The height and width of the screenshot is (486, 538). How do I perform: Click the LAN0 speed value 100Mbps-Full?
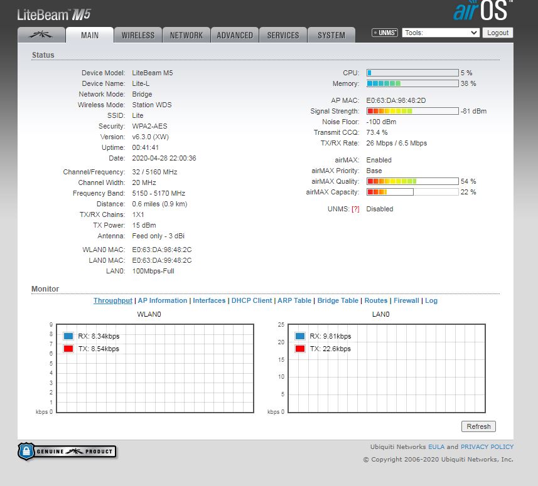click(153, 271)
